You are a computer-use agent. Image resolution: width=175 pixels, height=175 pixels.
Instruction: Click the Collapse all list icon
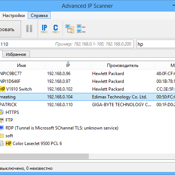81,29
